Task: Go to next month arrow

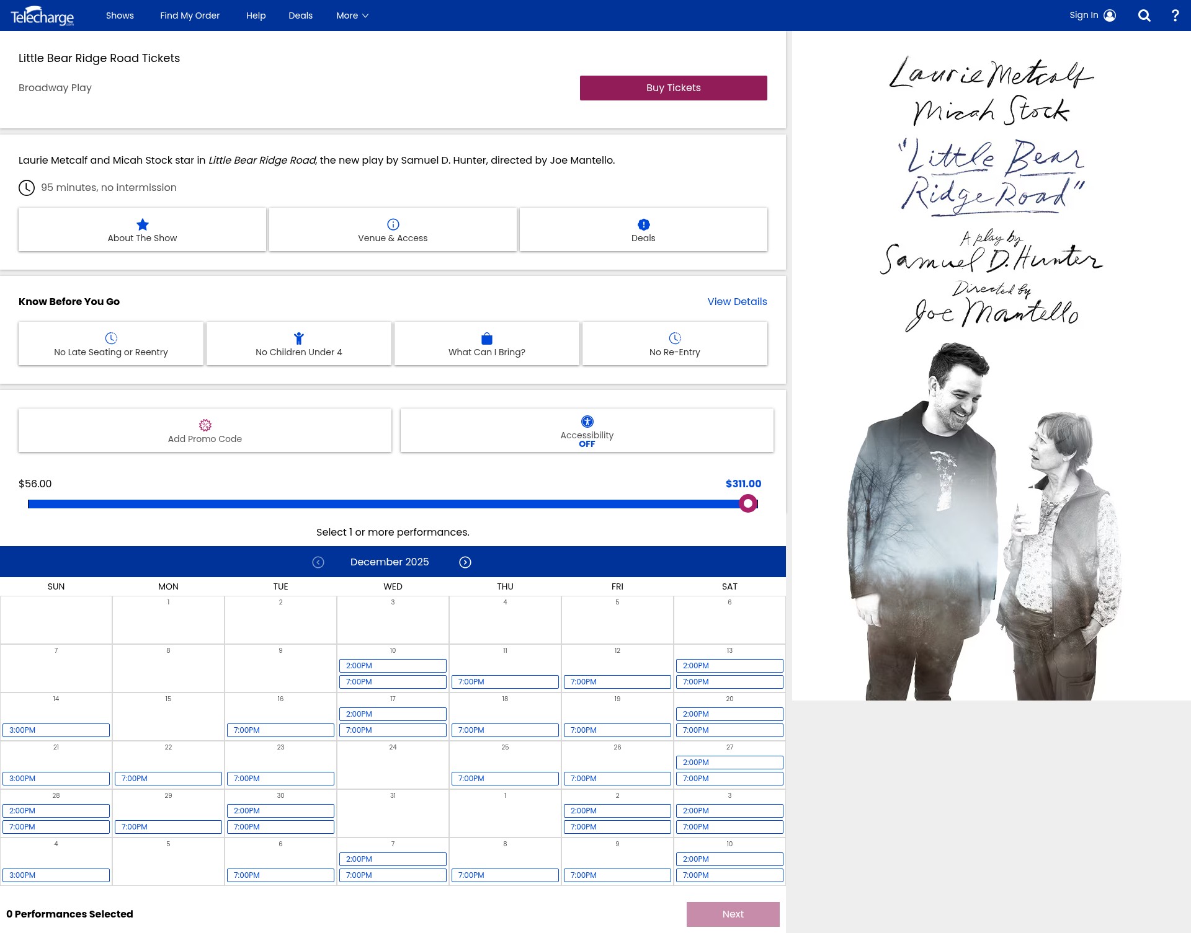Action: [x=465, y=562]
